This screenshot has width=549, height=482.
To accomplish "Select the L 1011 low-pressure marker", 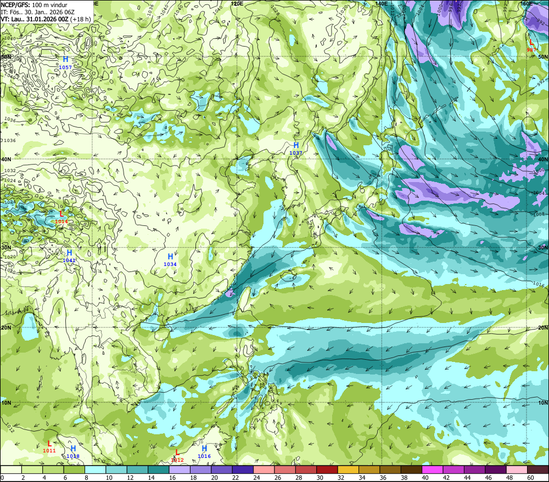I will (49, 446).
